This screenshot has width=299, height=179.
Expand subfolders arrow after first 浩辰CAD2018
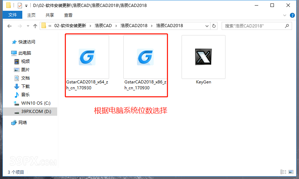tap(152, 26)
